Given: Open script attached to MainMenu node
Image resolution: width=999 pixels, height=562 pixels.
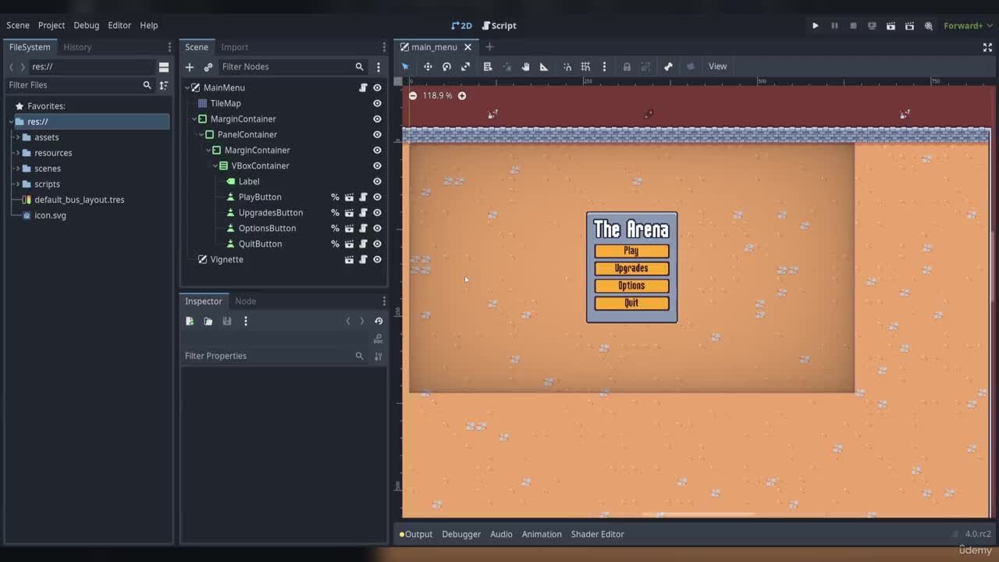Looking at the screenshot, I should (x=363, y=87).
